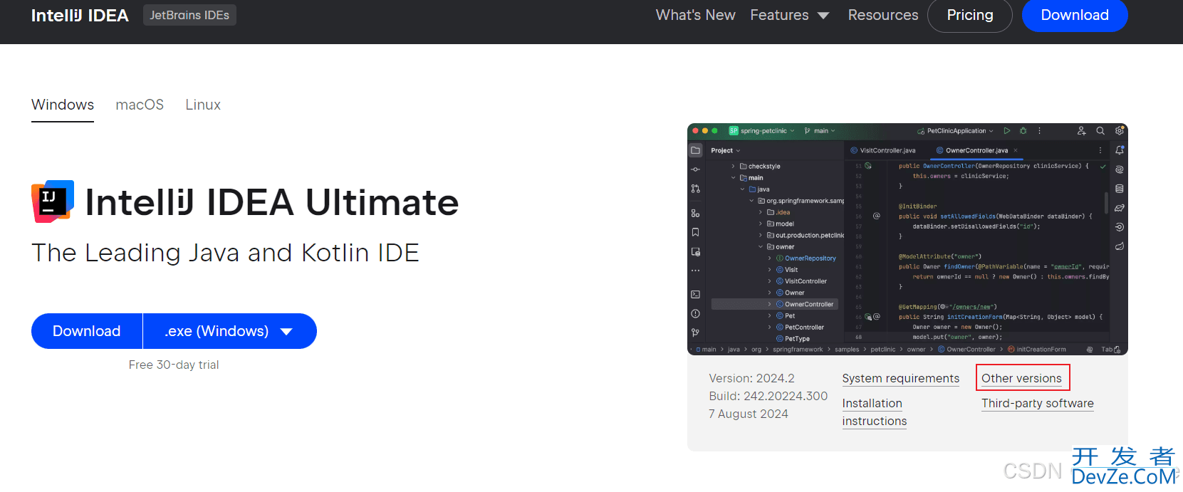Viewport: 1183px width, 492px height.
Task: Open the Bookmarks tool window icon
Action: point(696,232)
